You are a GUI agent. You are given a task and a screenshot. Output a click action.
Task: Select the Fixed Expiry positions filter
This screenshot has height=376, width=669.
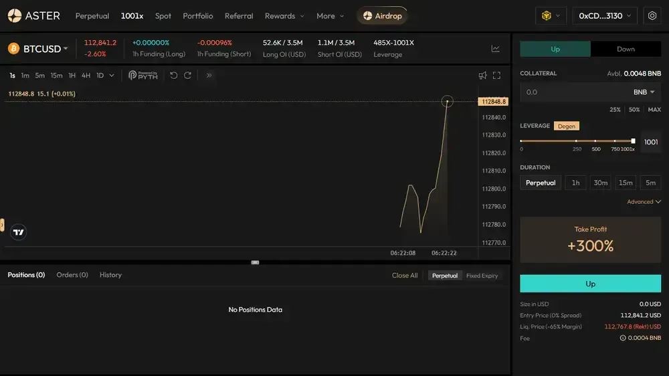(482, 276)
